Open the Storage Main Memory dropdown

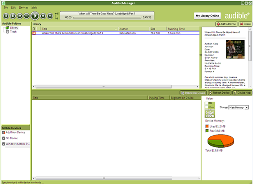click(x=239, y=107)
